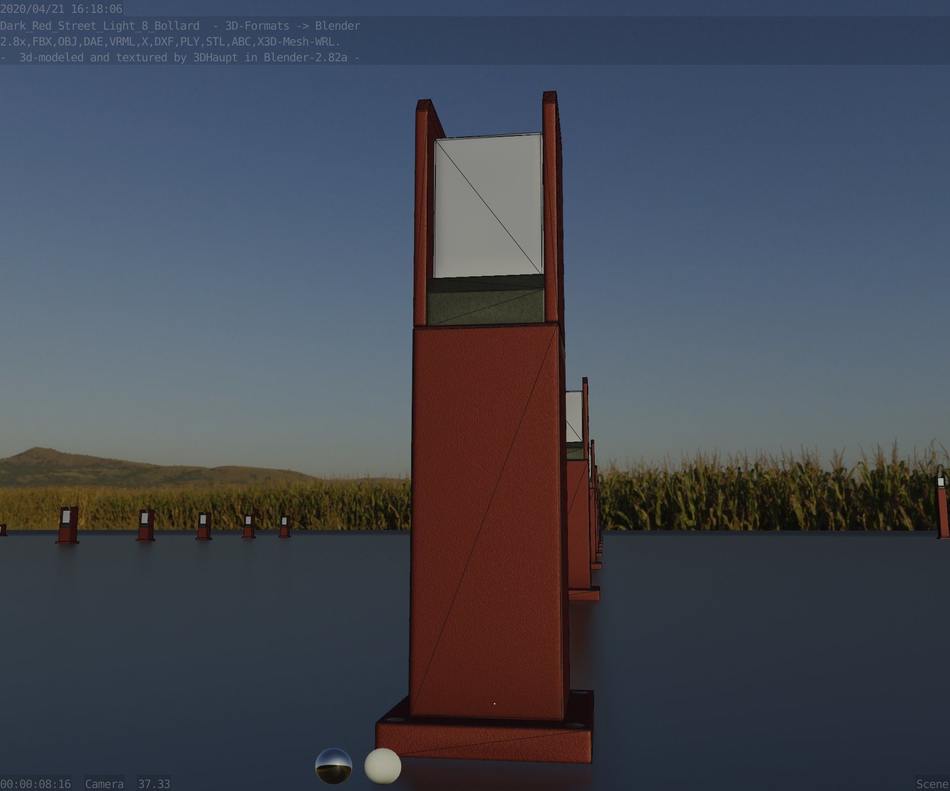Click the Camera label in the footer
The image size is (950, 791).
pos(104,784)
